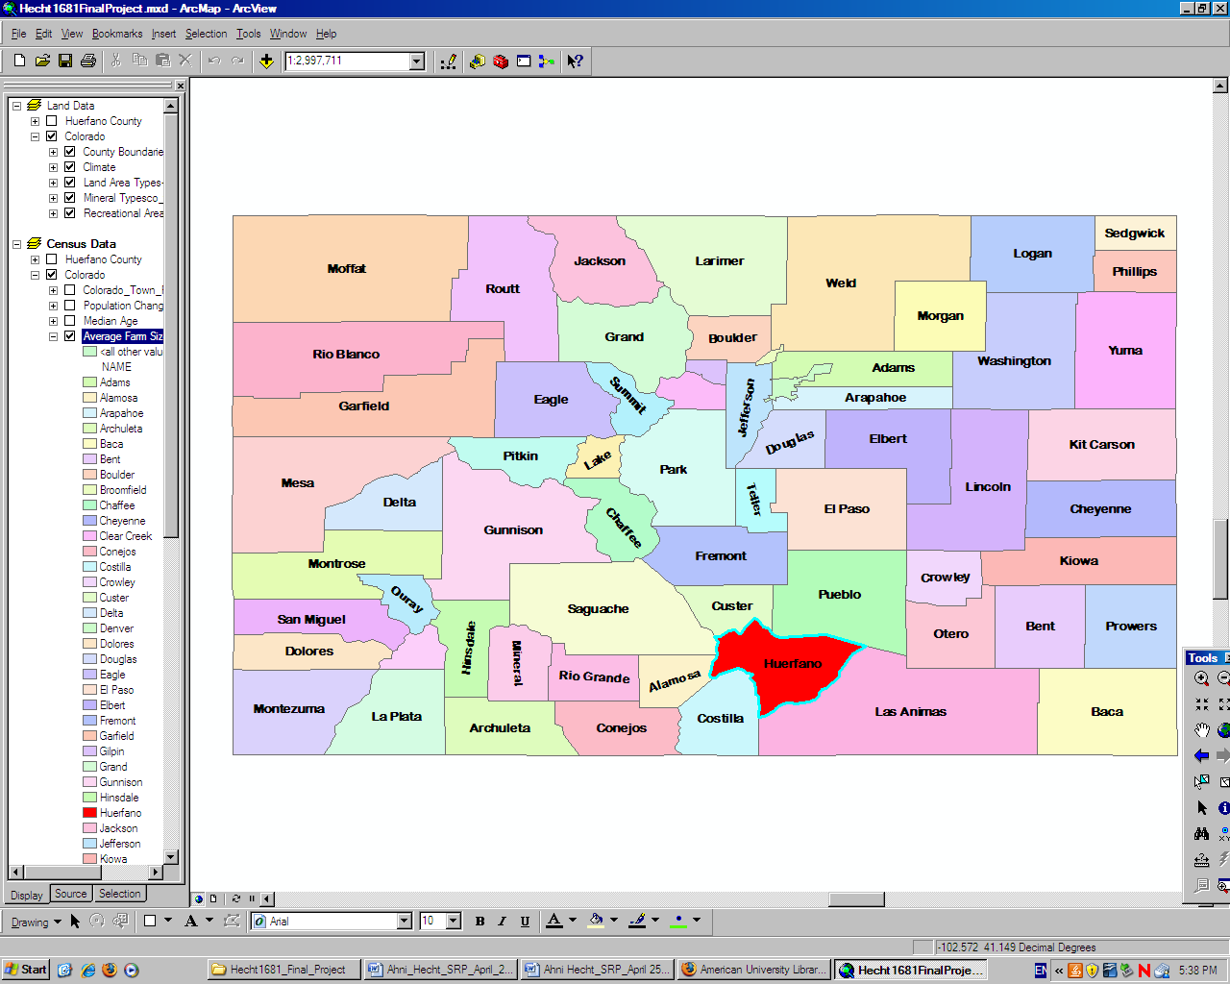Select the Pan hand tool
Screen dimensions: 1230x984
click(x=1201, y=730)
